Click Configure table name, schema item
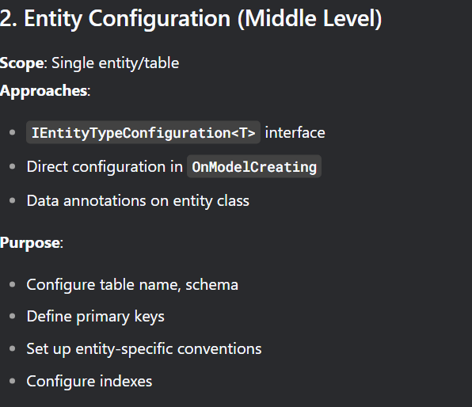Screen dimensions: 472x407 (x=132, y=285)
